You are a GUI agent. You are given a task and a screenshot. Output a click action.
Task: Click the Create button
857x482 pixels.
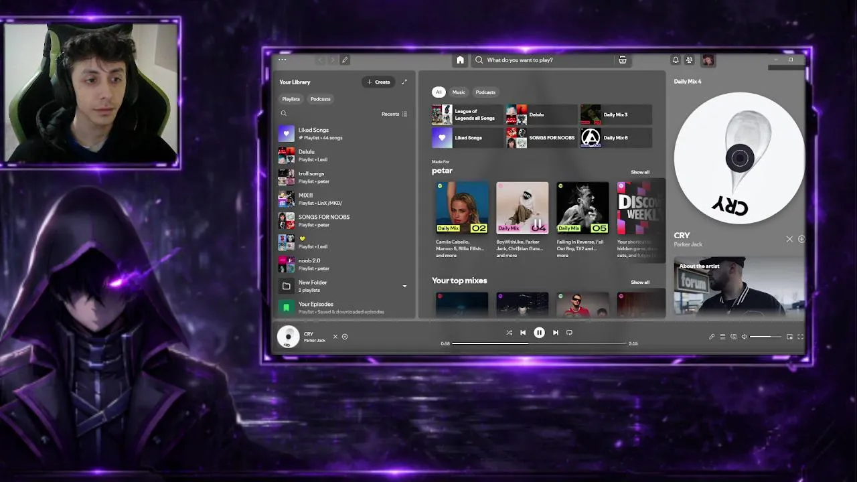point(378,82)
